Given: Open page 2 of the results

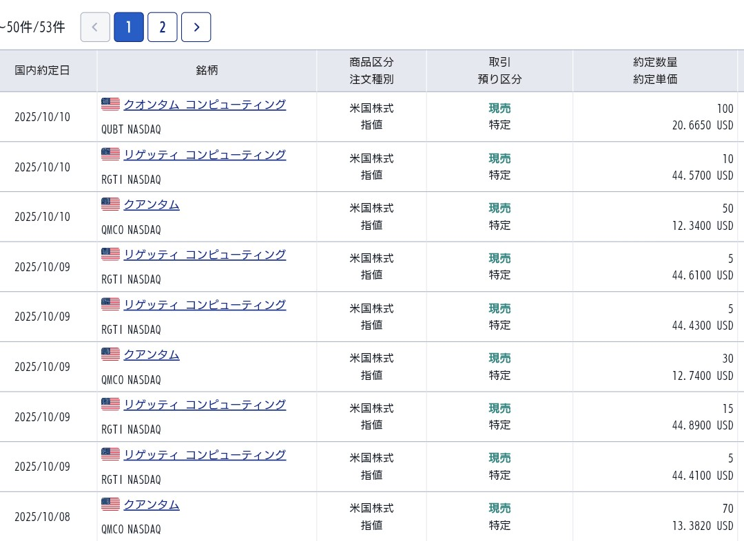Looking at the screenshot, I should tap(163, 27).
